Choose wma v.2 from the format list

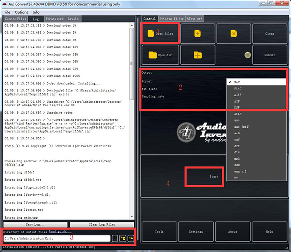pyautogui.click(x=256, y=171)
